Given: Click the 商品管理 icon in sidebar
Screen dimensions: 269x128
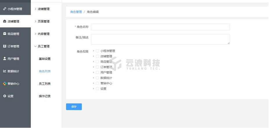Looking at the screenshot, I should (x=5, y=34).
